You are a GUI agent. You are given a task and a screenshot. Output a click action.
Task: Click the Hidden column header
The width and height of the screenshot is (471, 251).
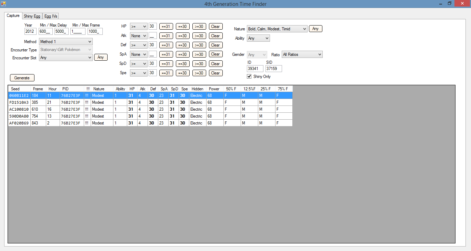tap(198, 89)
